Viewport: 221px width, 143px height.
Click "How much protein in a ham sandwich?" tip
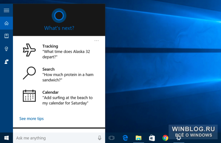tap(68, 77)
